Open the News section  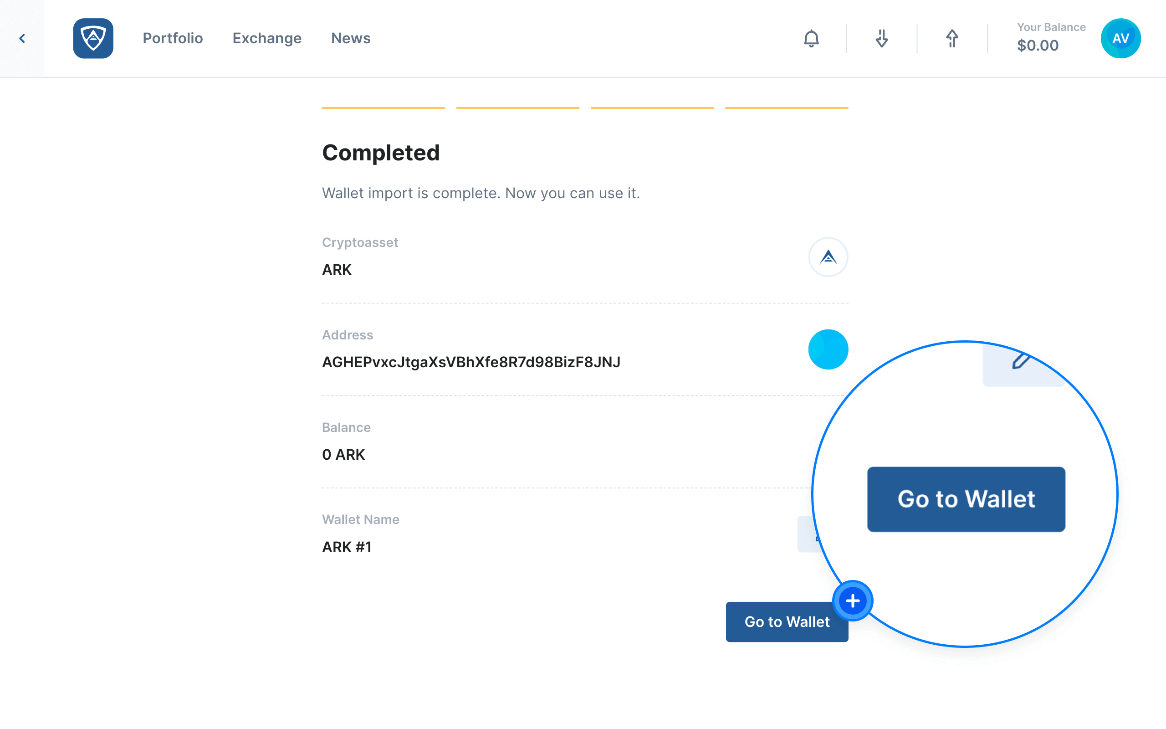point(351,39)
